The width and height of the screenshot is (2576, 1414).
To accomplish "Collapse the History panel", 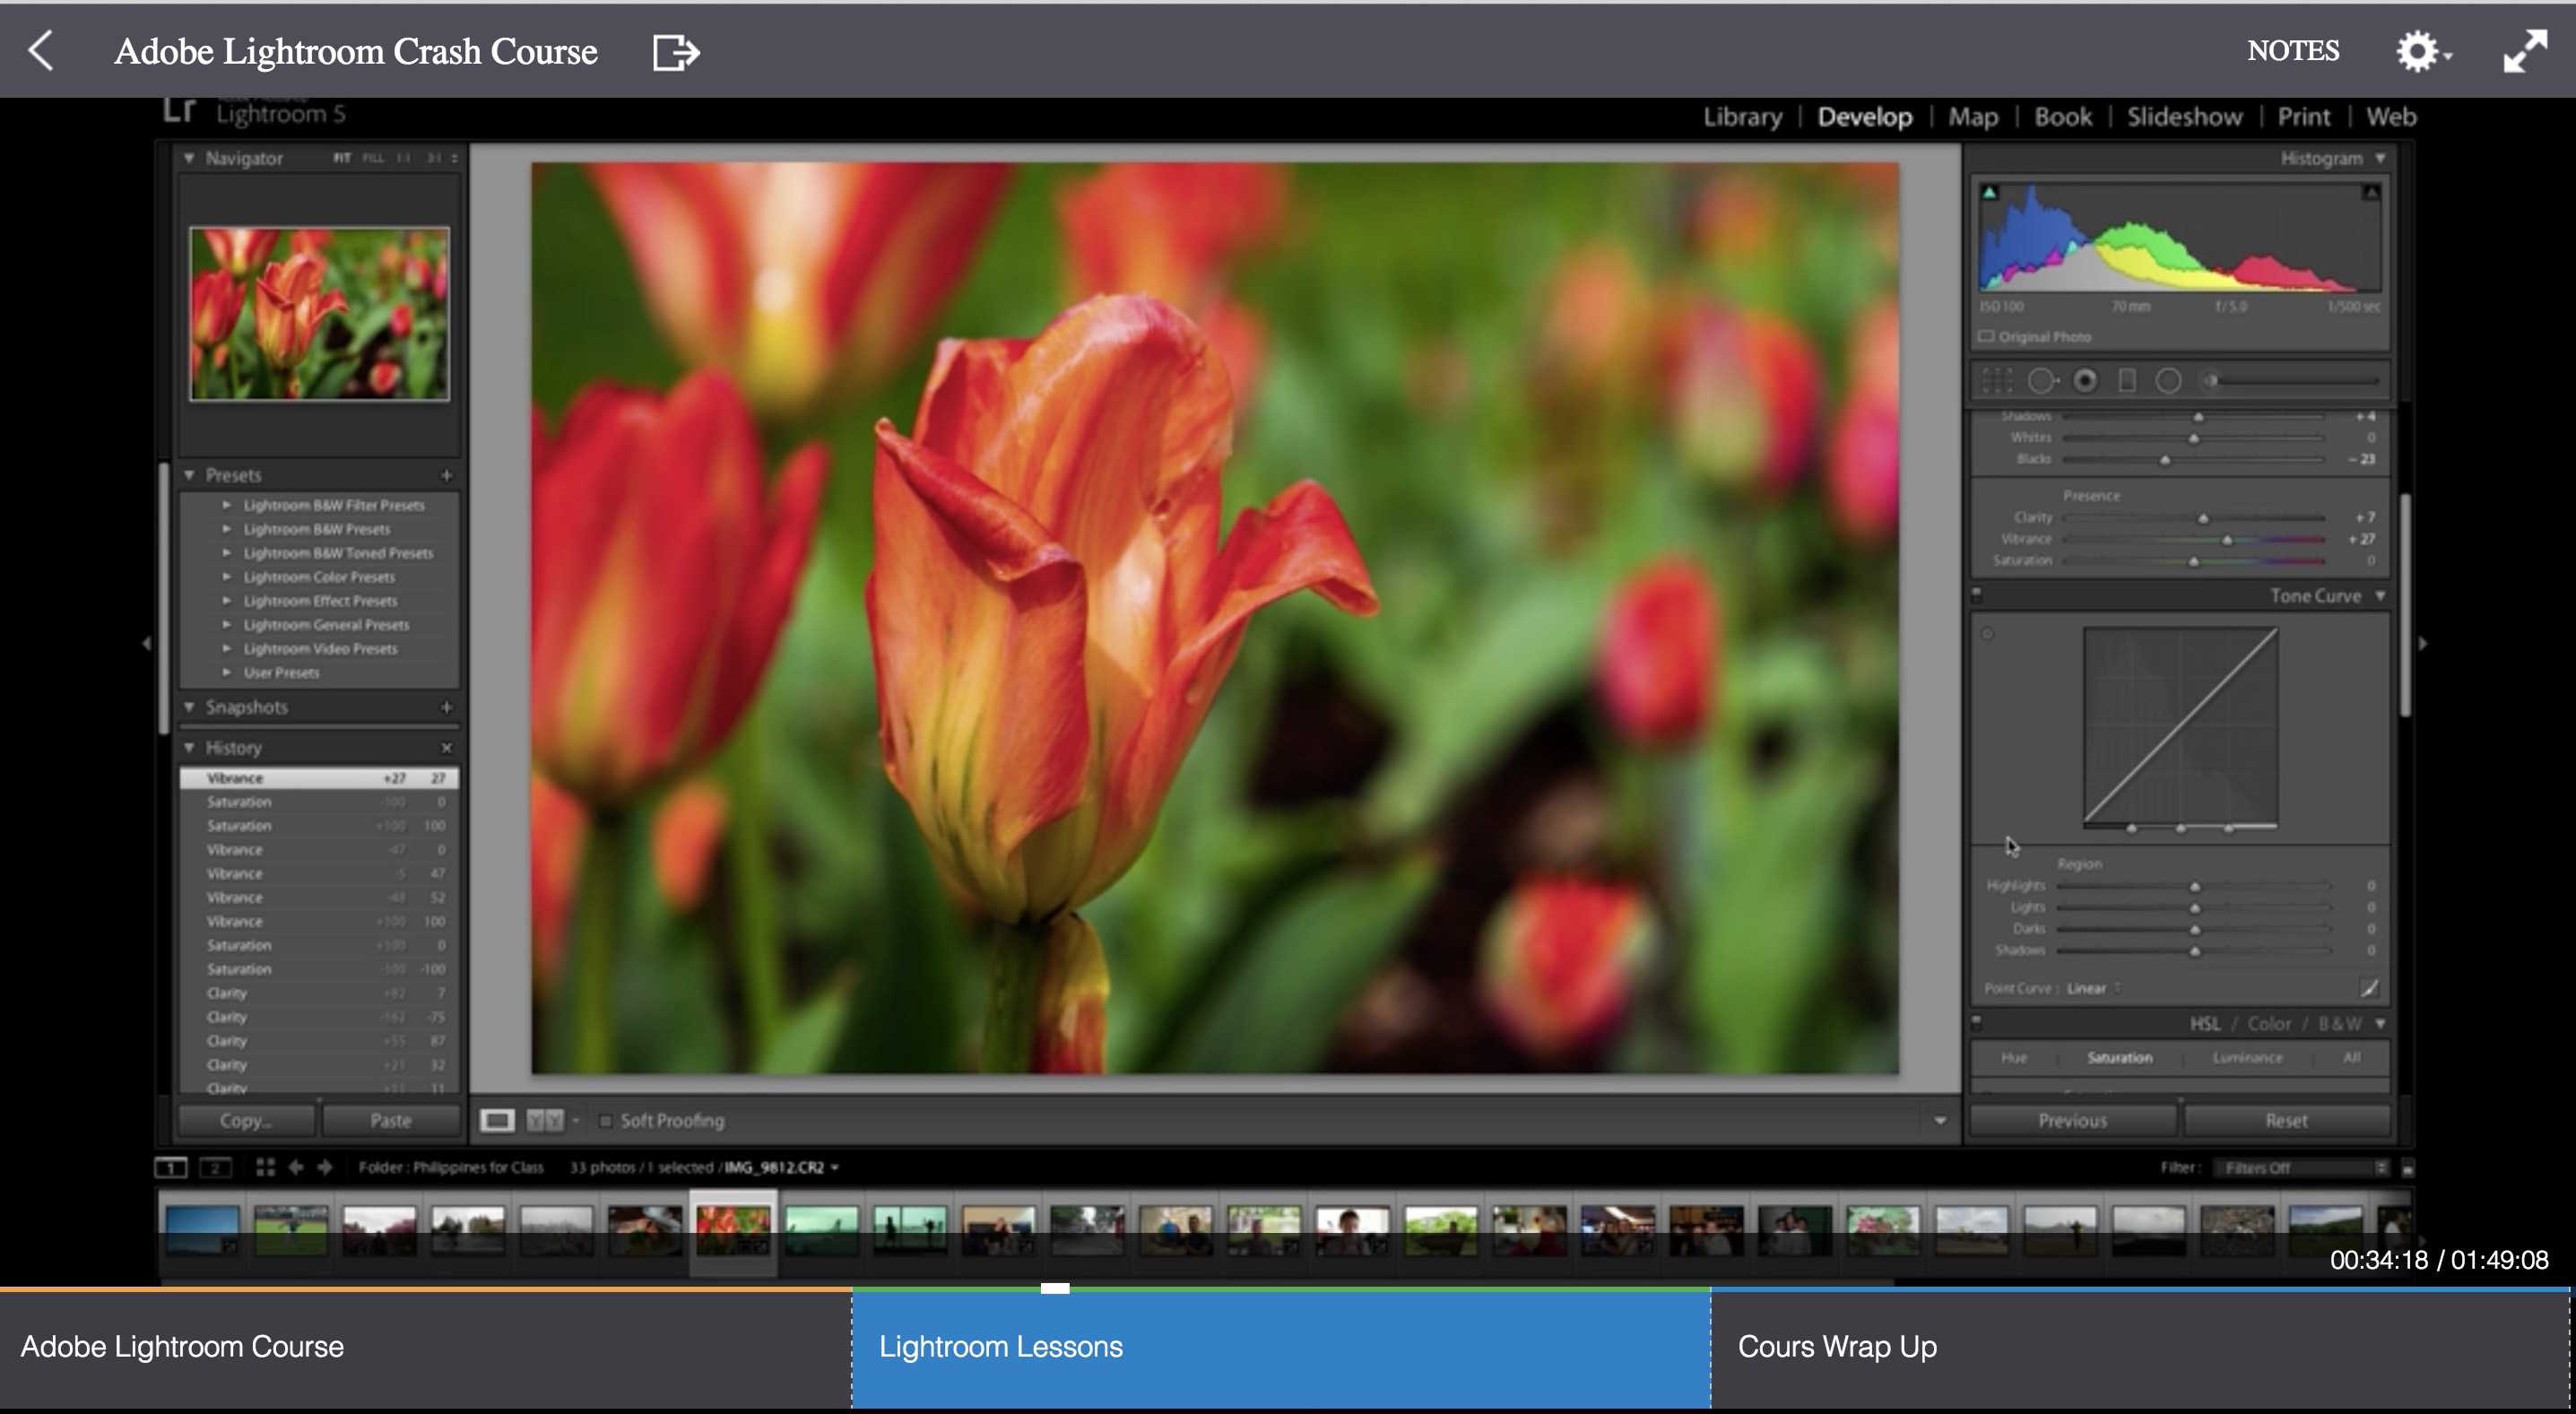I will 189,747.
